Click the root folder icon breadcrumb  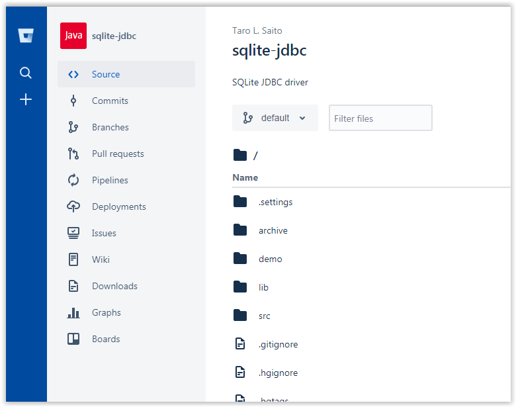pos(240,155)
